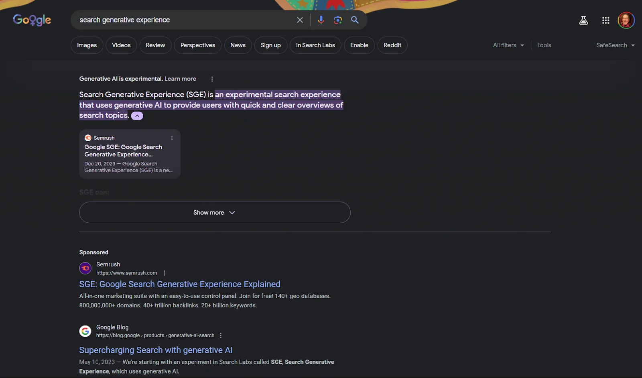642x378 pixels.
Task: Toggle the In Search Labs filter chip
Action: pyautogui.click(x=315, y=45)
